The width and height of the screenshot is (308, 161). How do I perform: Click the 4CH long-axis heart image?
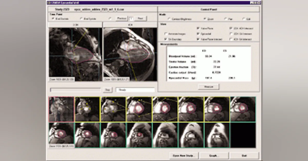point(130,54)
